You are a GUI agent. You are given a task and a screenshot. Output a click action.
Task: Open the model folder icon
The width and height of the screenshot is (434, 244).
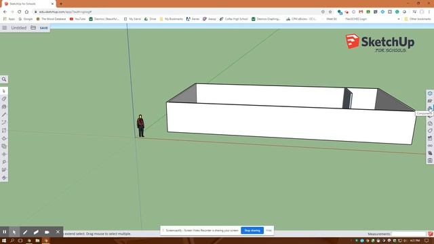click(x=33, y=28)
